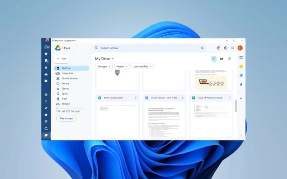Screen dimensions: 287x179
Task: Open the Last modified filter dropdown
Action: coord(142,67)
